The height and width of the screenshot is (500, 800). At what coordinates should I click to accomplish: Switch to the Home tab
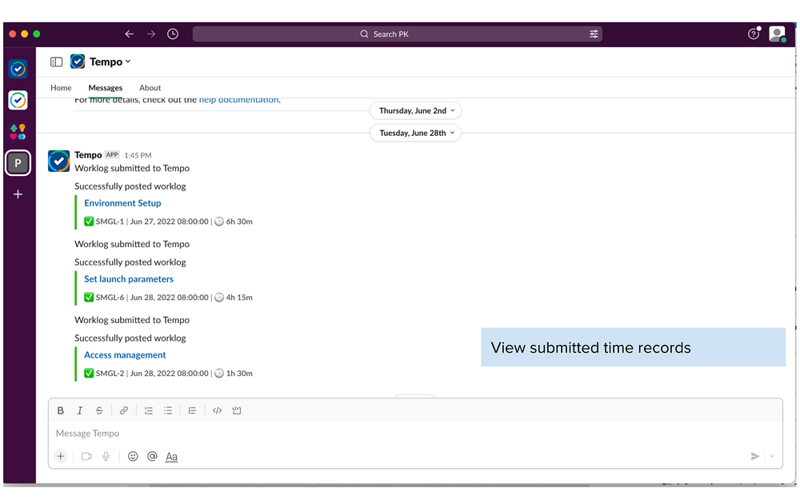(x=61, y=88)
